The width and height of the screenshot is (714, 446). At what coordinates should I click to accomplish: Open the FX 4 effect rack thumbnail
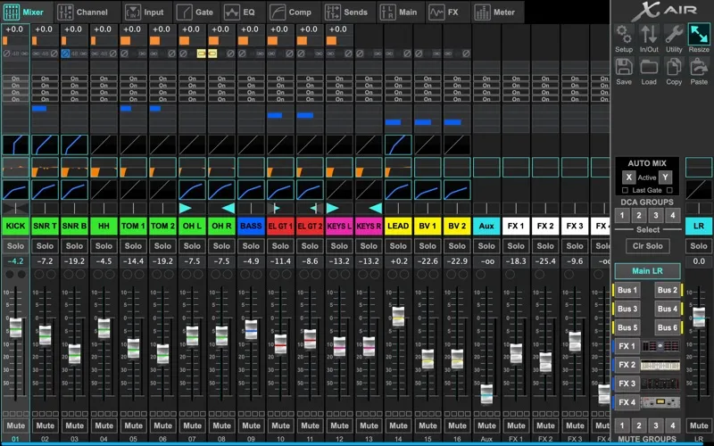click(660, 402)
